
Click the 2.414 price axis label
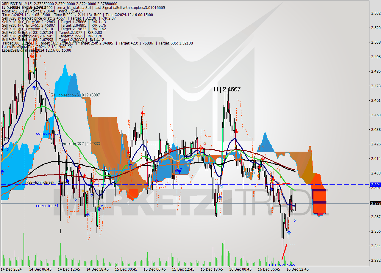click(376, 158)
